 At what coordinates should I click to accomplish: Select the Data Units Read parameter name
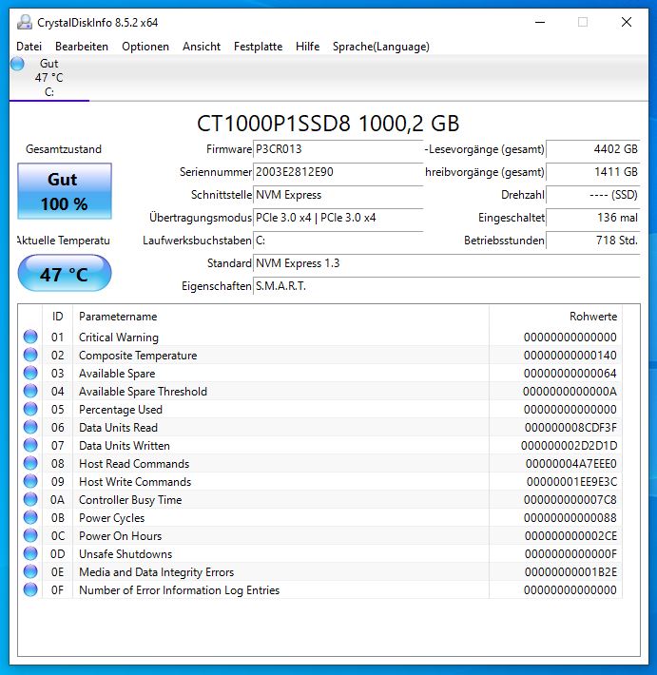click(119, 428)
